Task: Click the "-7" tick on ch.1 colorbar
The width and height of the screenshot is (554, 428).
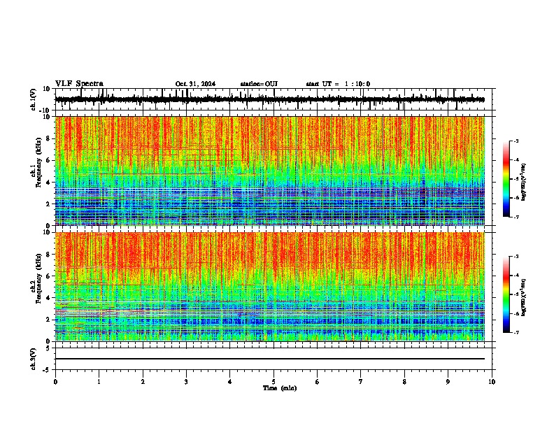Action: click(x=516, y=217)
